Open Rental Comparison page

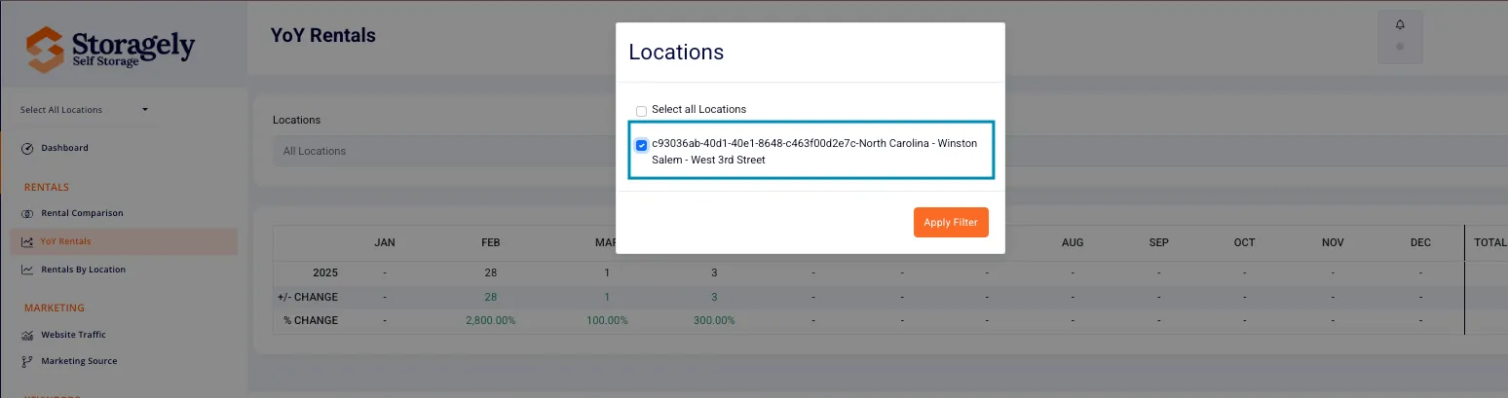82,213
